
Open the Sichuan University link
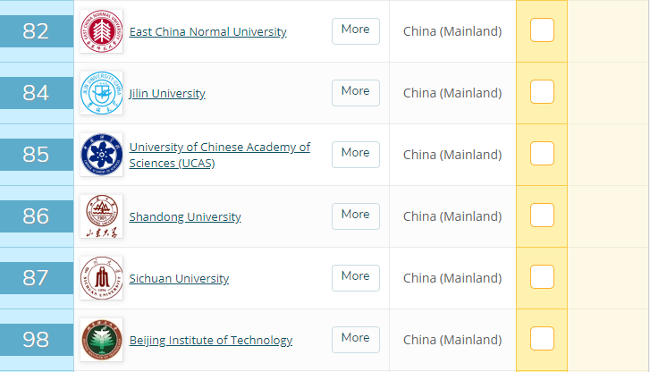point(179,279)
